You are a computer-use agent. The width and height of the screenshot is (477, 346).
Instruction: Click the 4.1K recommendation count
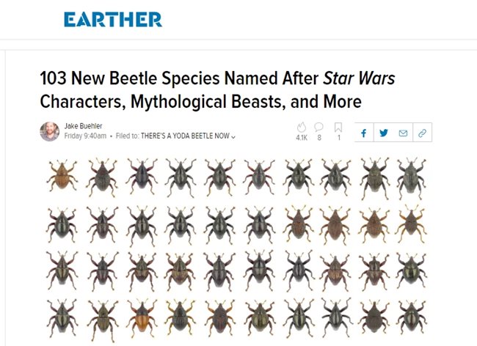click(x=302, y=138)
